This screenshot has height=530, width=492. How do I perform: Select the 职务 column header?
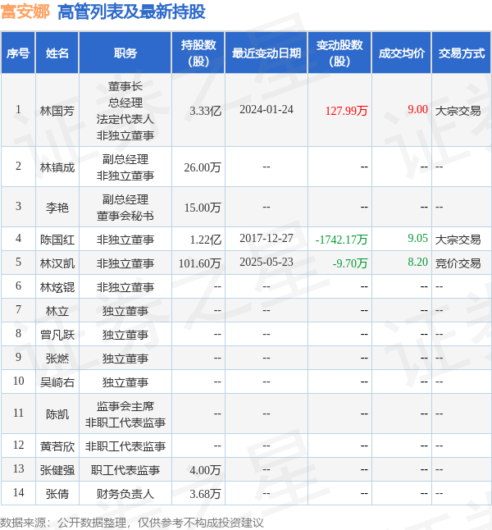pyautogui.click(x=125, y=53)
